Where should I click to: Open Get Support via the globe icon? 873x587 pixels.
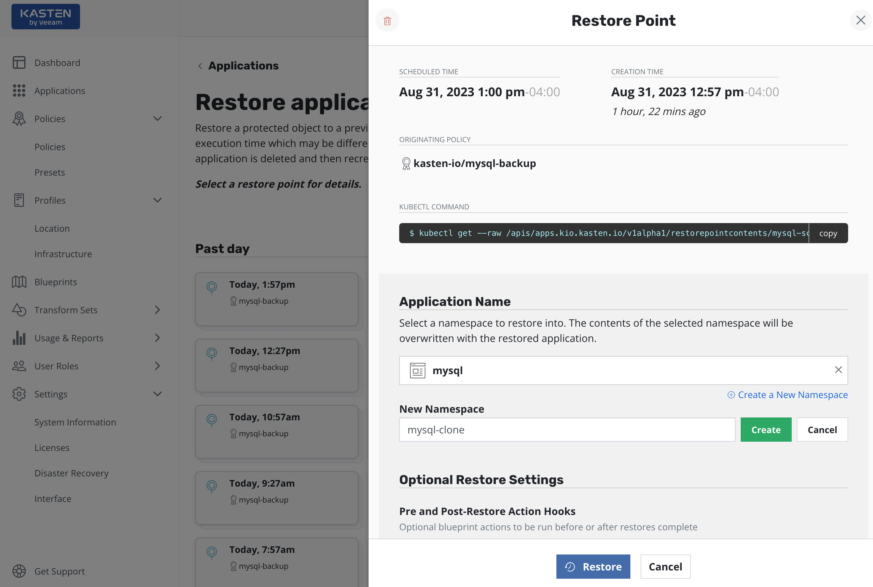(x=19, y=571)
